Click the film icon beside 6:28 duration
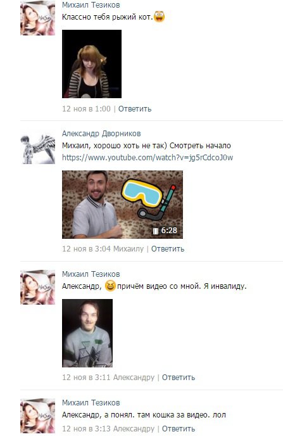Image resolution: width=283 pixels, height=439 pixels. point(156,231)
